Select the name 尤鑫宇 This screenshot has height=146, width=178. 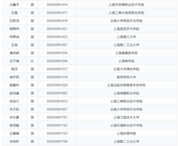(14, 5)
